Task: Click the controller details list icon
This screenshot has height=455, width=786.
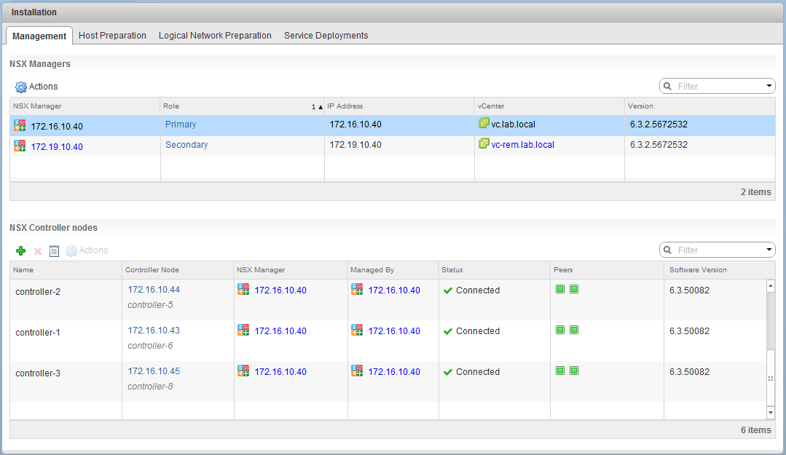Action: 54,250
